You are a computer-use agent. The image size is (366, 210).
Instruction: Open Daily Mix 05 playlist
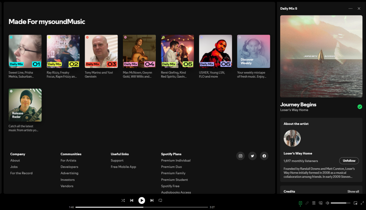point(177,52)
